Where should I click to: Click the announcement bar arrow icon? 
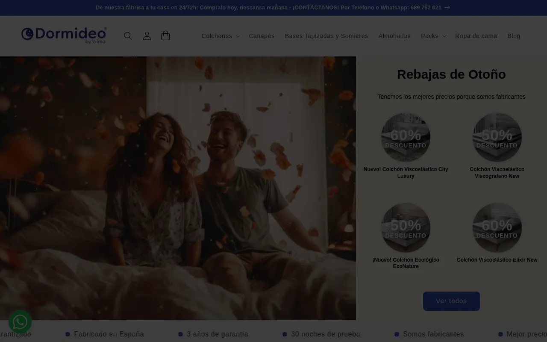pos(447,8)
